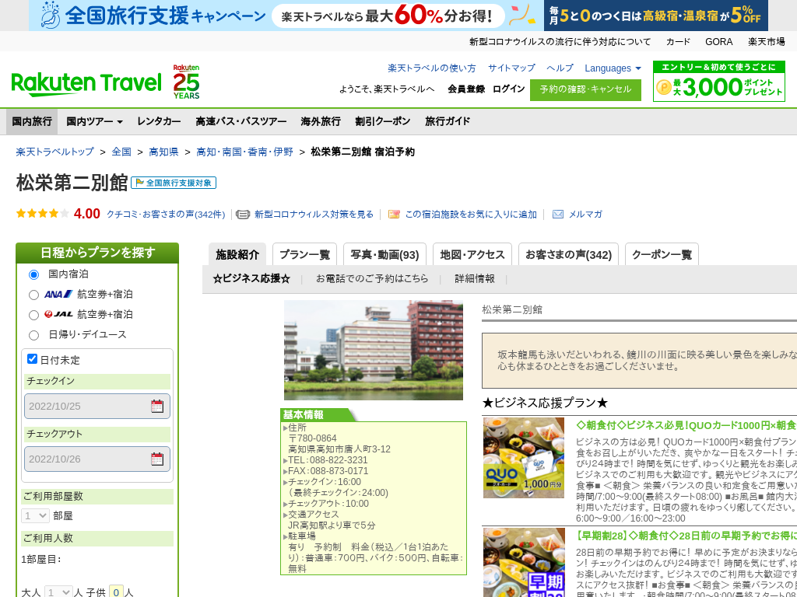Open the room count dropdown

tap(36, 516)
